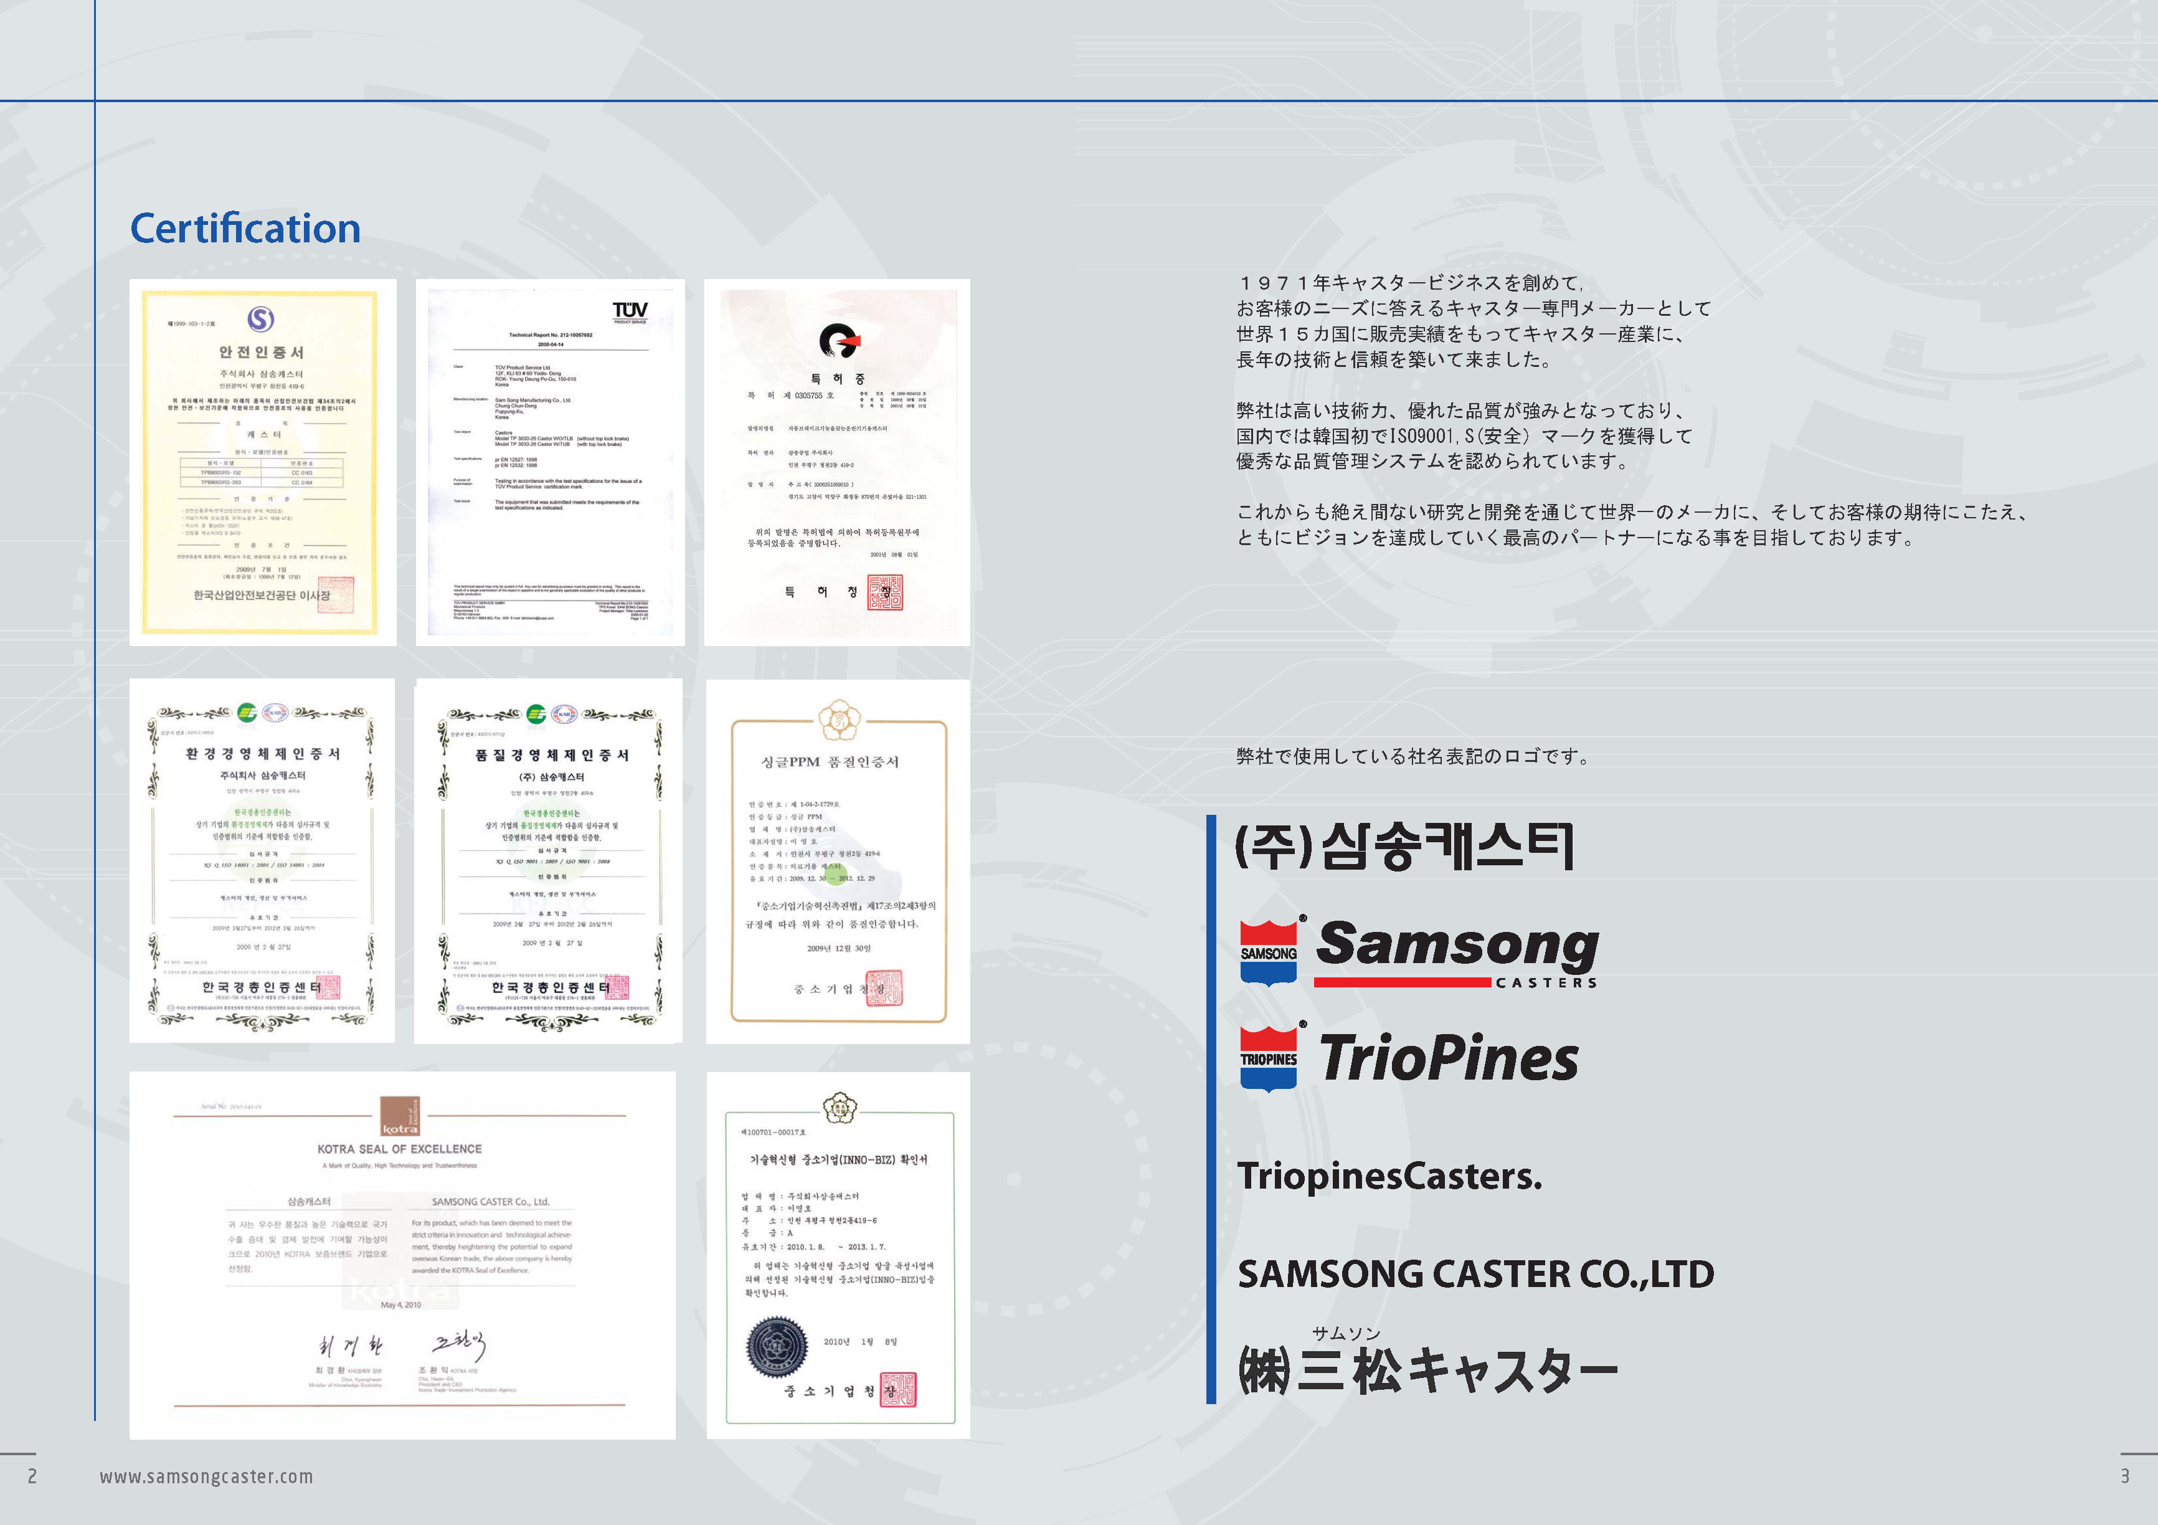Click the dark blue embossed seal on the INNO-BIZ certificate
The height and width of the screenshot is (1525, 2158).
pos(777,1346)
